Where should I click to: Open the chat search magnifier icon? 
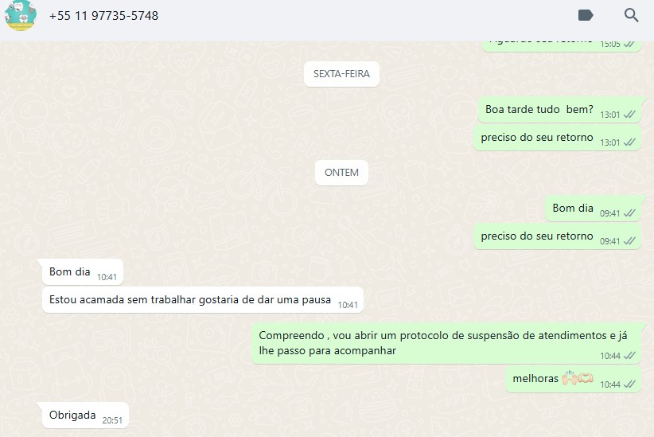point(631,15)
